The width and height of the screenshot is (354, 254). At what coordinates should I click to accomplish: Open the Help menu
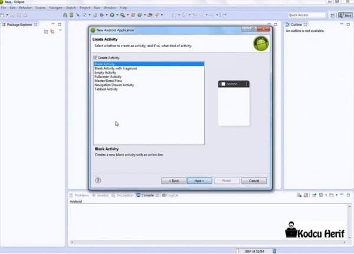(x=123, y=8)
